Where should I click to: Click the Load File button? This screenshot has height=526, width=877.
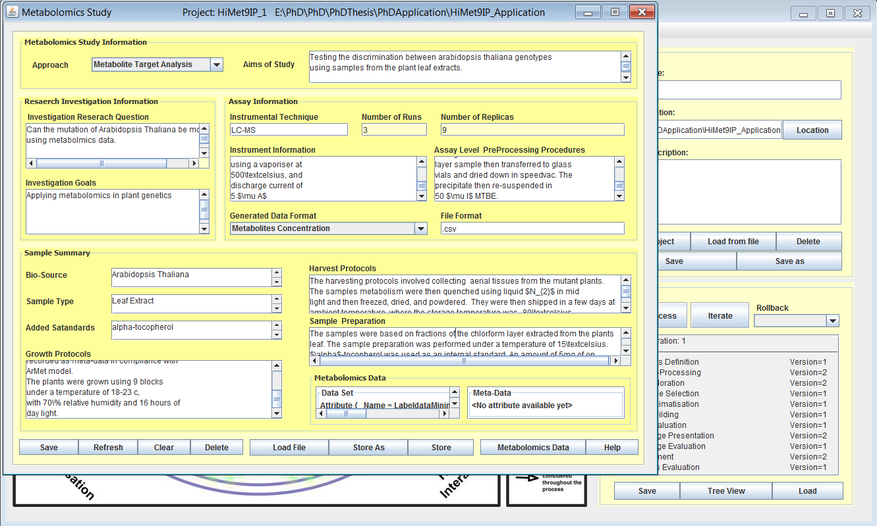tap(289, 448)
